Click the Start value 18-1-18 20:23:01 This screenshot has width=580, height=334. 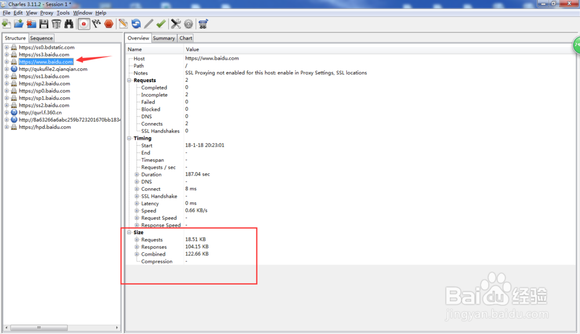205,146
